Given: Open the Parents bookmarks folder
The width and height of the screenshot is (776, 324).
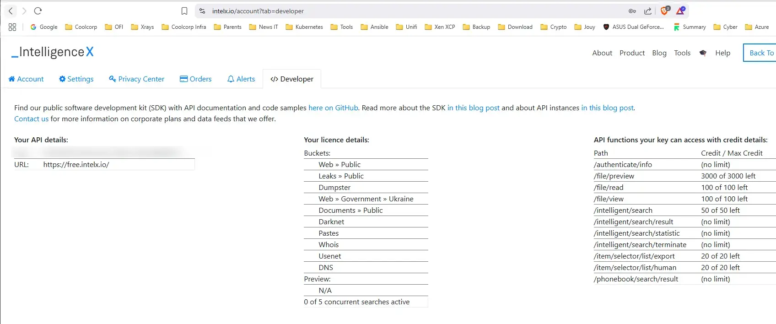Looking at the screenshot, I should (227, 27).
